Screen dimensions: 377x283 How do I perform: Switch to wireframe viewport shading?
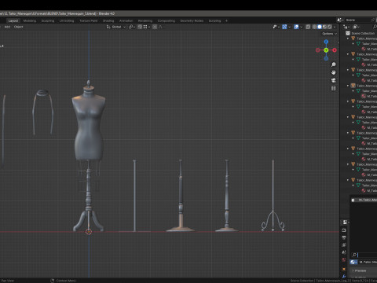[x=314, y=27]
